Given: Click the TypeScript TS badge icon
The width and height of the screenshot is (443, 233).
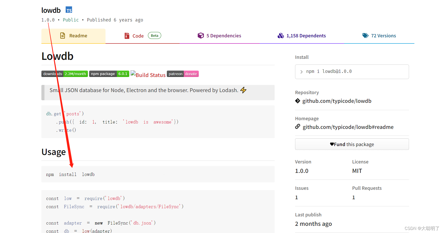Looking at the screenshot, I should tap(69, 10).
